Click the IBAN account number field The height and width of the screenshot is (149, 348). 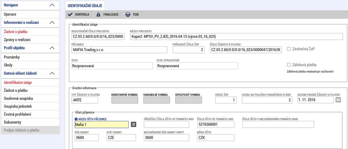point(278,124)
